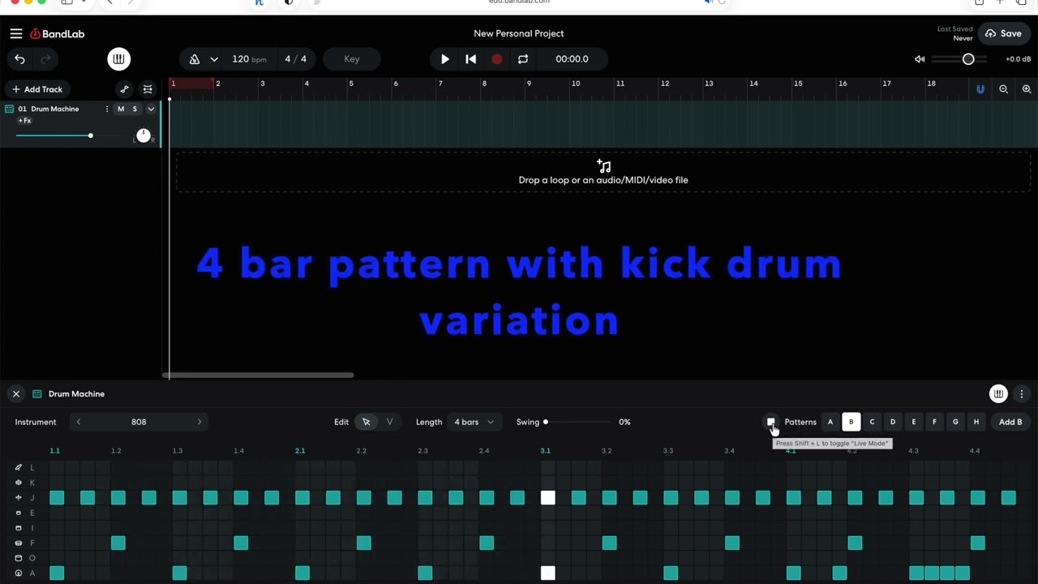Zoom out the timeline
The height and width of the screenshot is (584, 1038).
(1004, 89)
